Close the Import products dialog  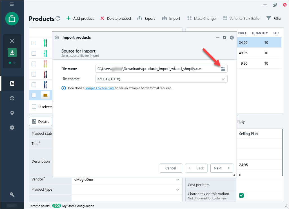tap(232, 38)
